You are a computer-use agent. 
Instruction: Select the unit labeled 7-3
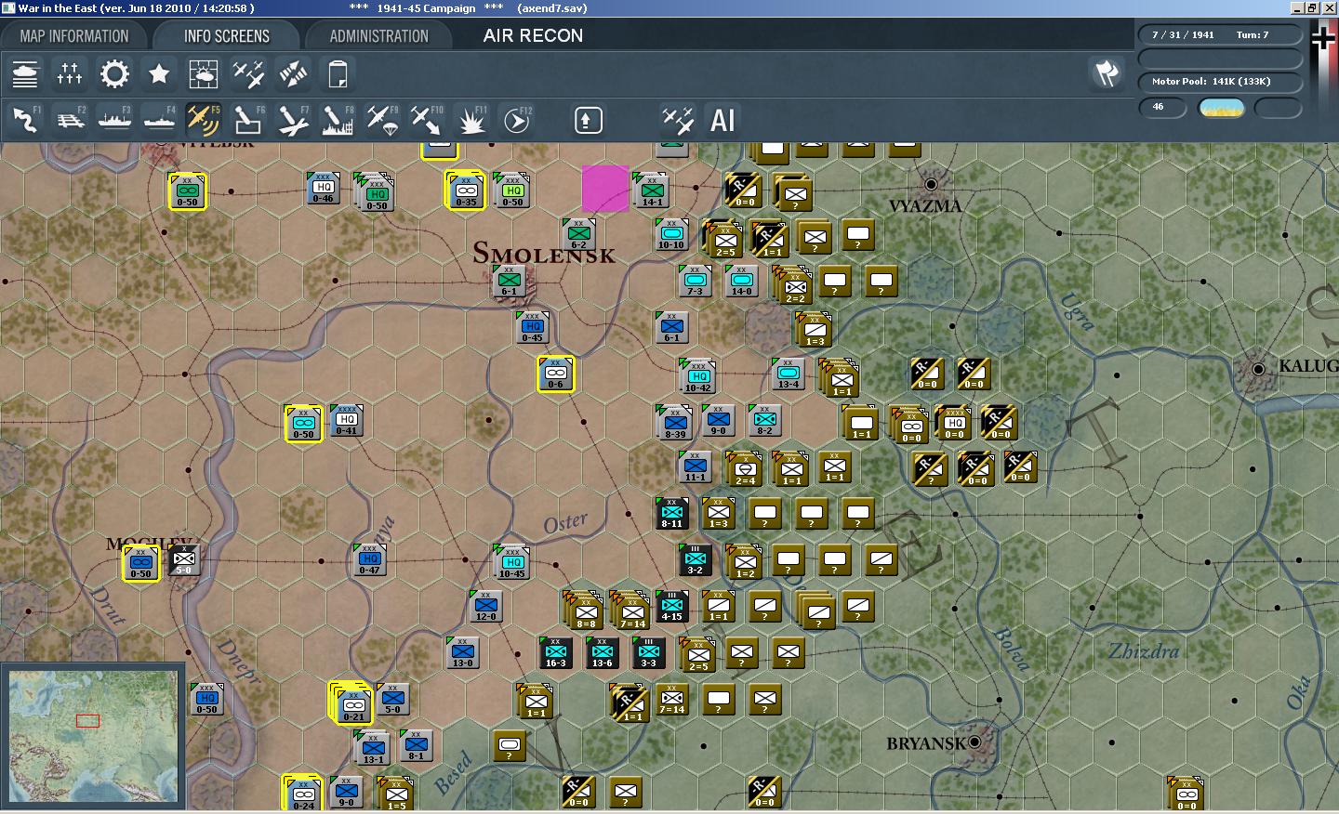pos(695,281)
